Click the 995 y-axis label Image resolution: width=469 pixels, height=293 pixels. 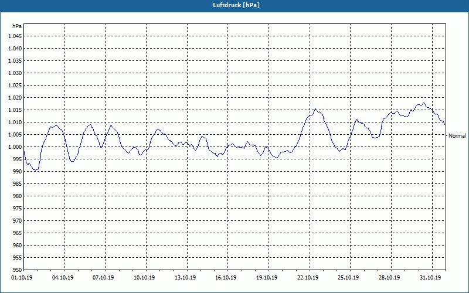(x=18, y=159)
